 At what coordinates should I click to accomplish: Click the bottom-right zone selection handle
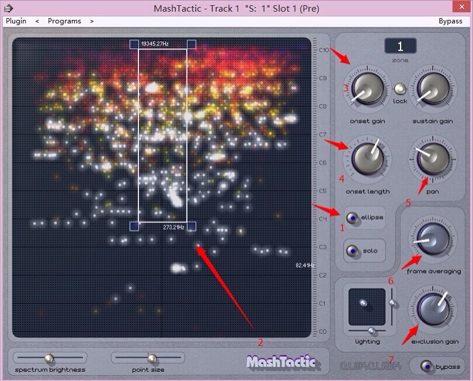(x=192, y=226)
